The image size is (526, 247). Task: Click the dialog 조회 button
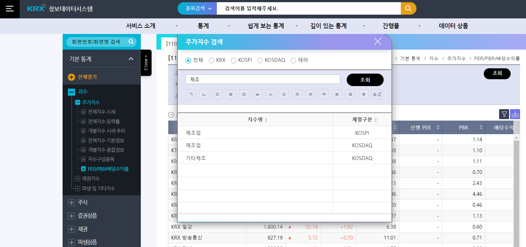pos(365,80)
